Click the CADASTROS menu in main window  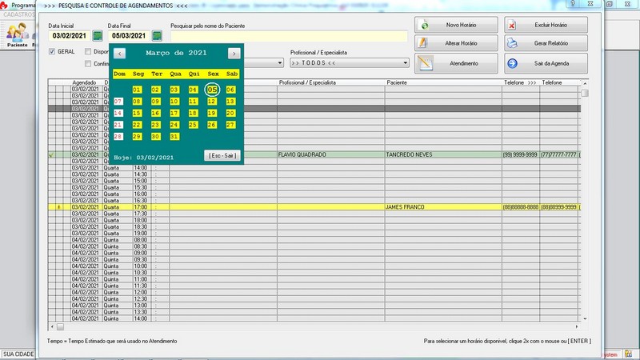click(x=18, y=14)
